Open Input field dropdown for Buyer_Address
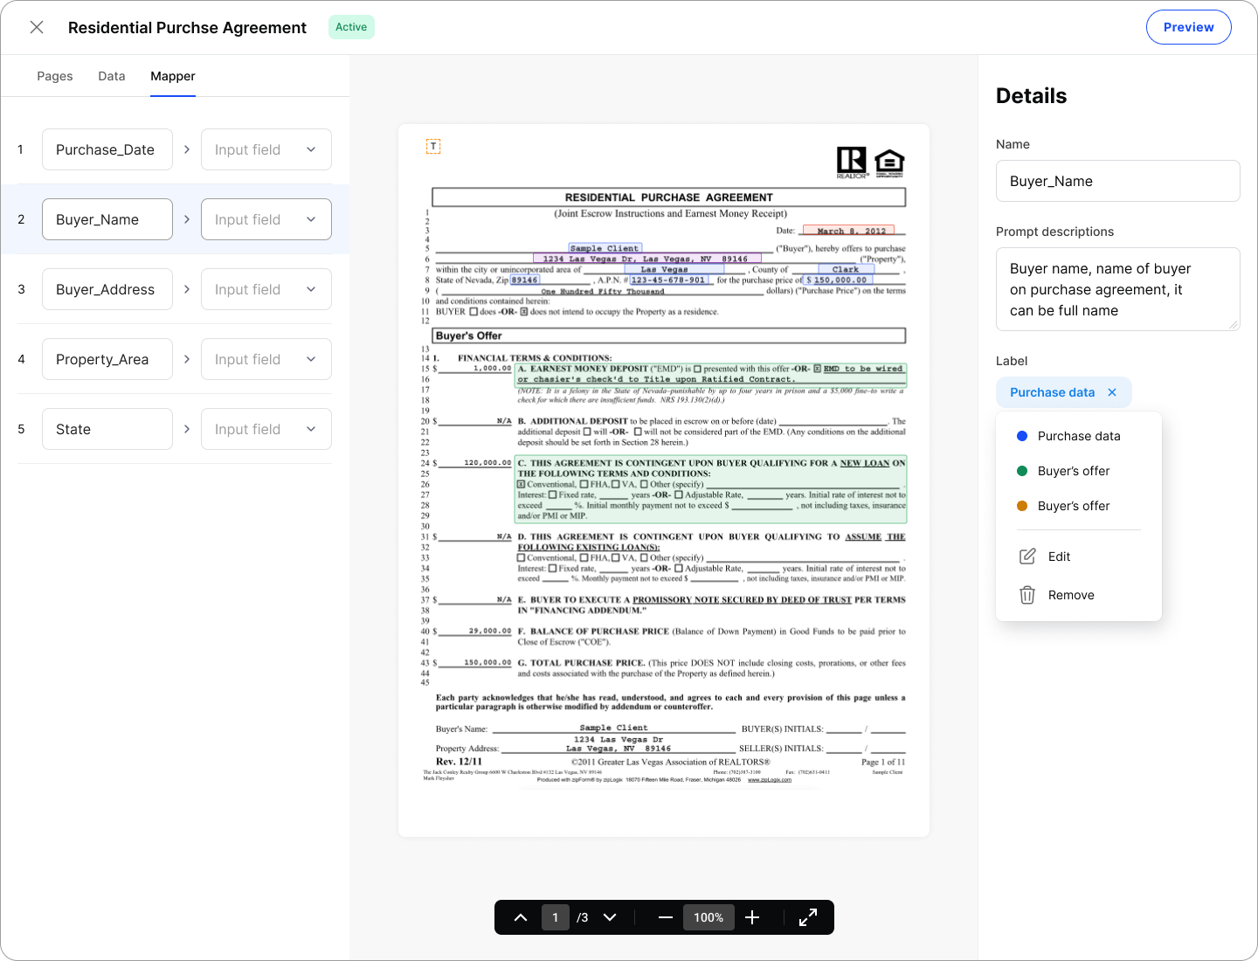This screenshot has height=961, width=1258. click(266, 289)
